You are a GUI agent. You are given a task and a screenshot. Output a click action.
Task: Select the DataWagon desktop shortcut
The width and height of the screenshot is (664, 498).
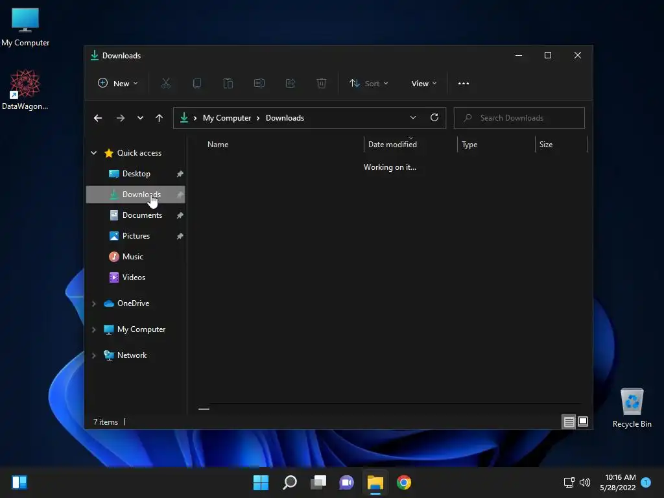25,89
